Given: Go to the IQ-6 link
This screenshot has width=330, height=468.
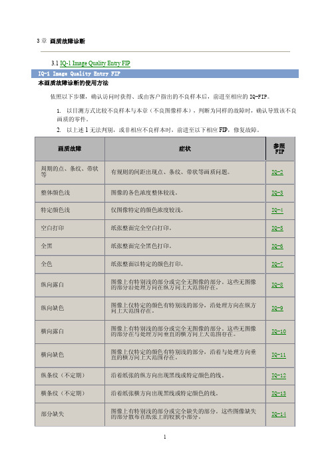Looking at the screenshot, I should 277,246.
